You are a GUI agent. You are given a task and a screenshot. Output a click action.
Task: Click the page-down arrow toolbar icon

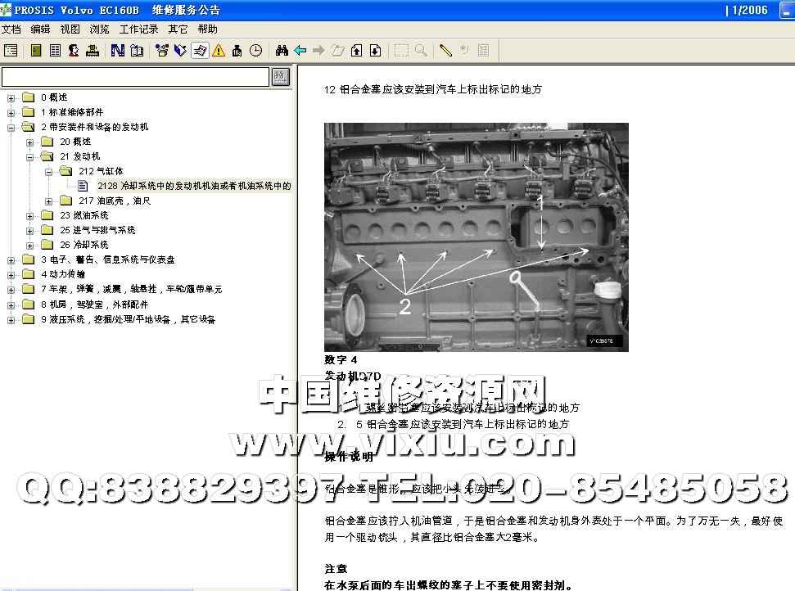point(375,50)
